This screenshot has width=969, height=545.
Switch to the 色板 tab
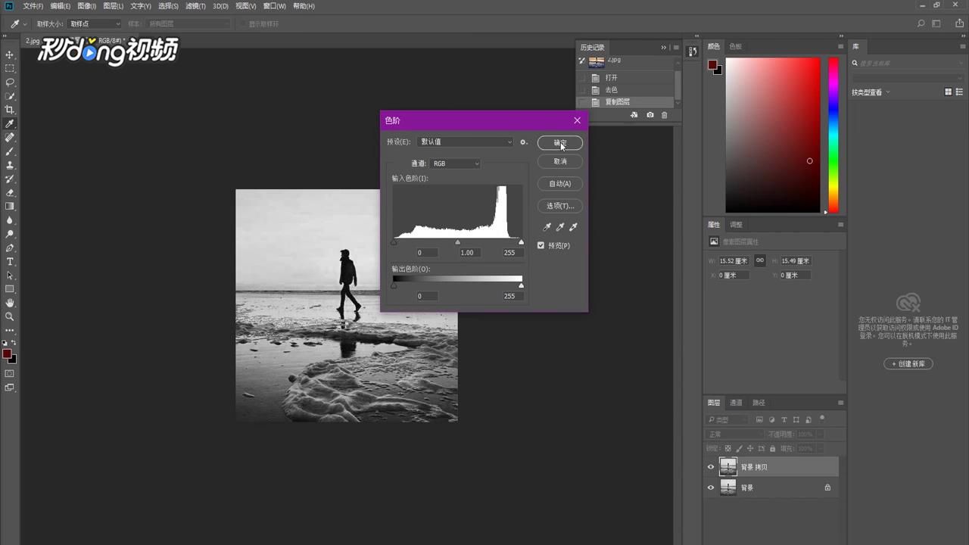(x=735, y=46)
